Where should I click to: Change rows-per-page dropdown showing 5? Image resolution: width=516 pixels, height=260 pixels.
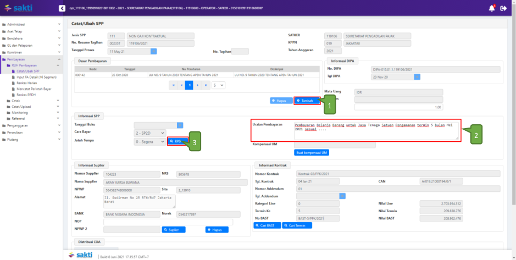click(x=218, y=85)
